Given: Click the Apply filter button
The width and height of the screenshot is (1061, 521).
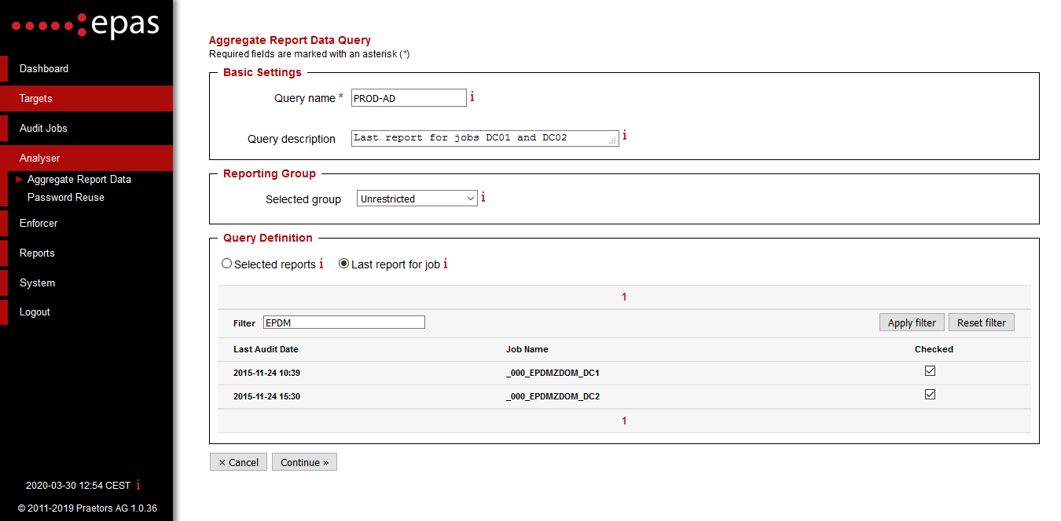Looking at the screenshot, I should (x=912, y=322).
